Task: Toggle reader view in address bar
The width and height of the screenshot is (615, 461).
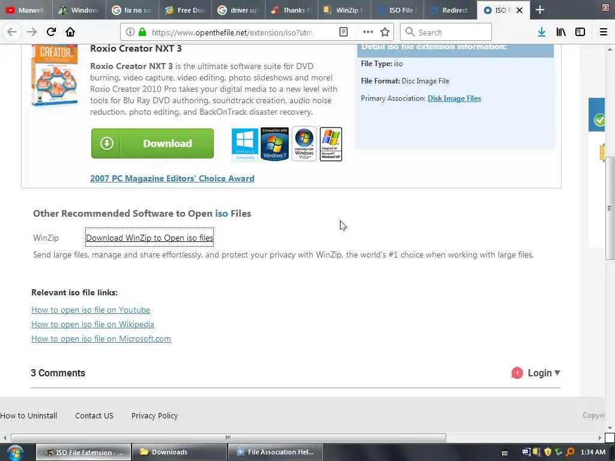Action: (344, 32)
